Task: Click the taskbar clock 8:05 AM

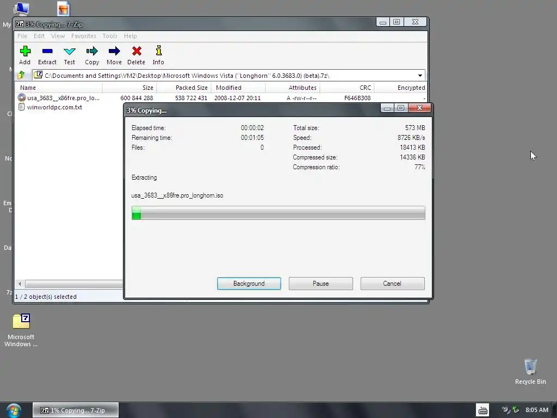Action: pyautogui.click(x=537, y=410)
